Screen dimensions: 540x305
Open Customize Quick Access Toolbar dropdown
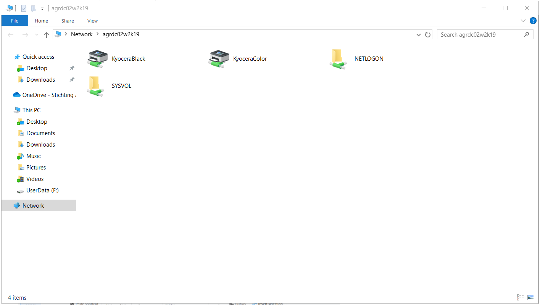point(42,8)
